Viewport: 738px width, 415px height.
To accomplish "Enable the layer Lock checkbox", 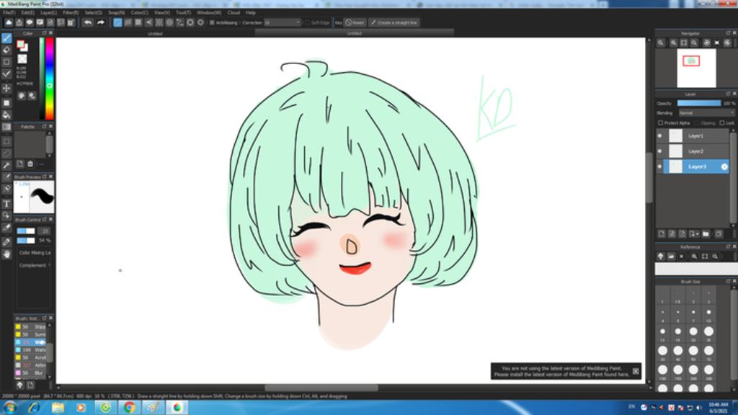I will pyautogui.click(x=722, y=122).
